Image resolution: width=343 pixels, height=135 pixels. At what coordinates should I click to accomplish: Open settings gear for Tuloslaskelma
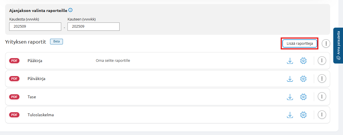coord(304,115)
